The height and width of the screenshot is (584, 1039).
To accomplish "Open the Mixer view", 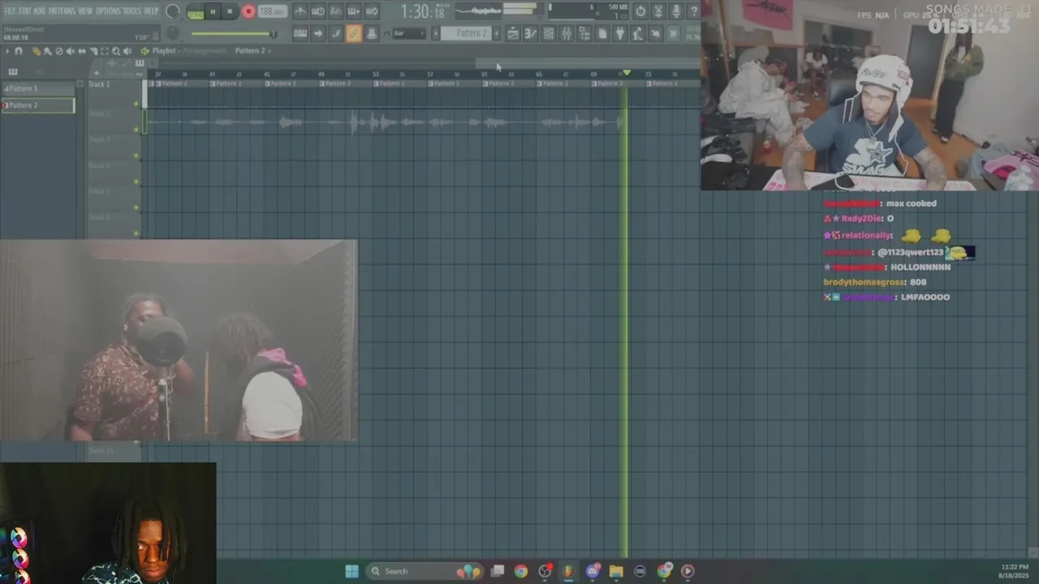I will [x=567, y=33].
